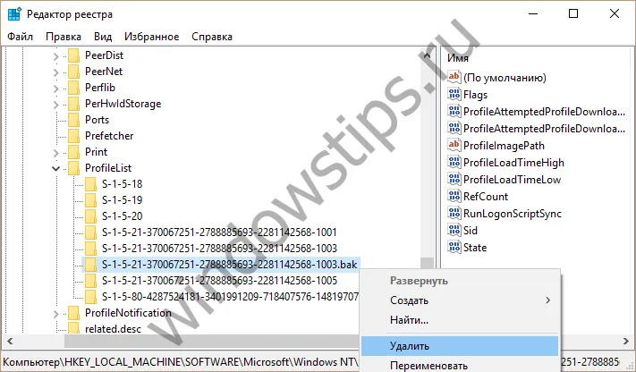The image size is (636, 372).
Task: Minimize the Registry Editor window
Action: pos(533,13)
